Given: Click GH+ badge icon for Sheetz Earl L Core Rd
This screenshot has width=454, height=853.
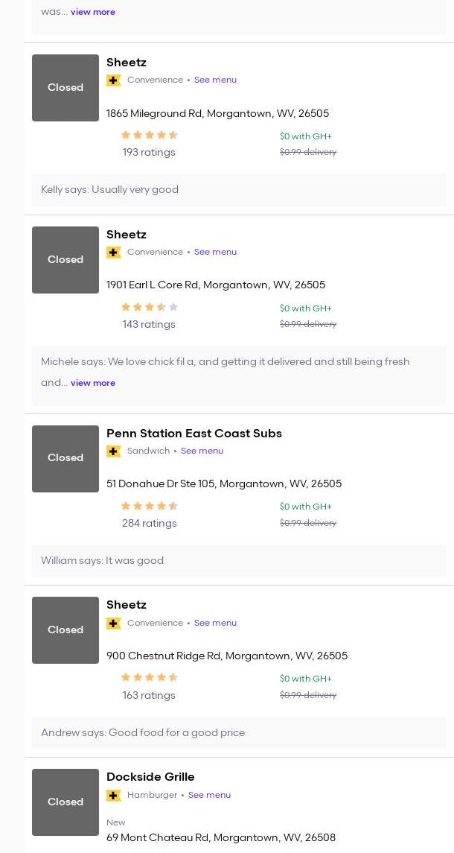Looking at the screenshot, I should (114, 253).
